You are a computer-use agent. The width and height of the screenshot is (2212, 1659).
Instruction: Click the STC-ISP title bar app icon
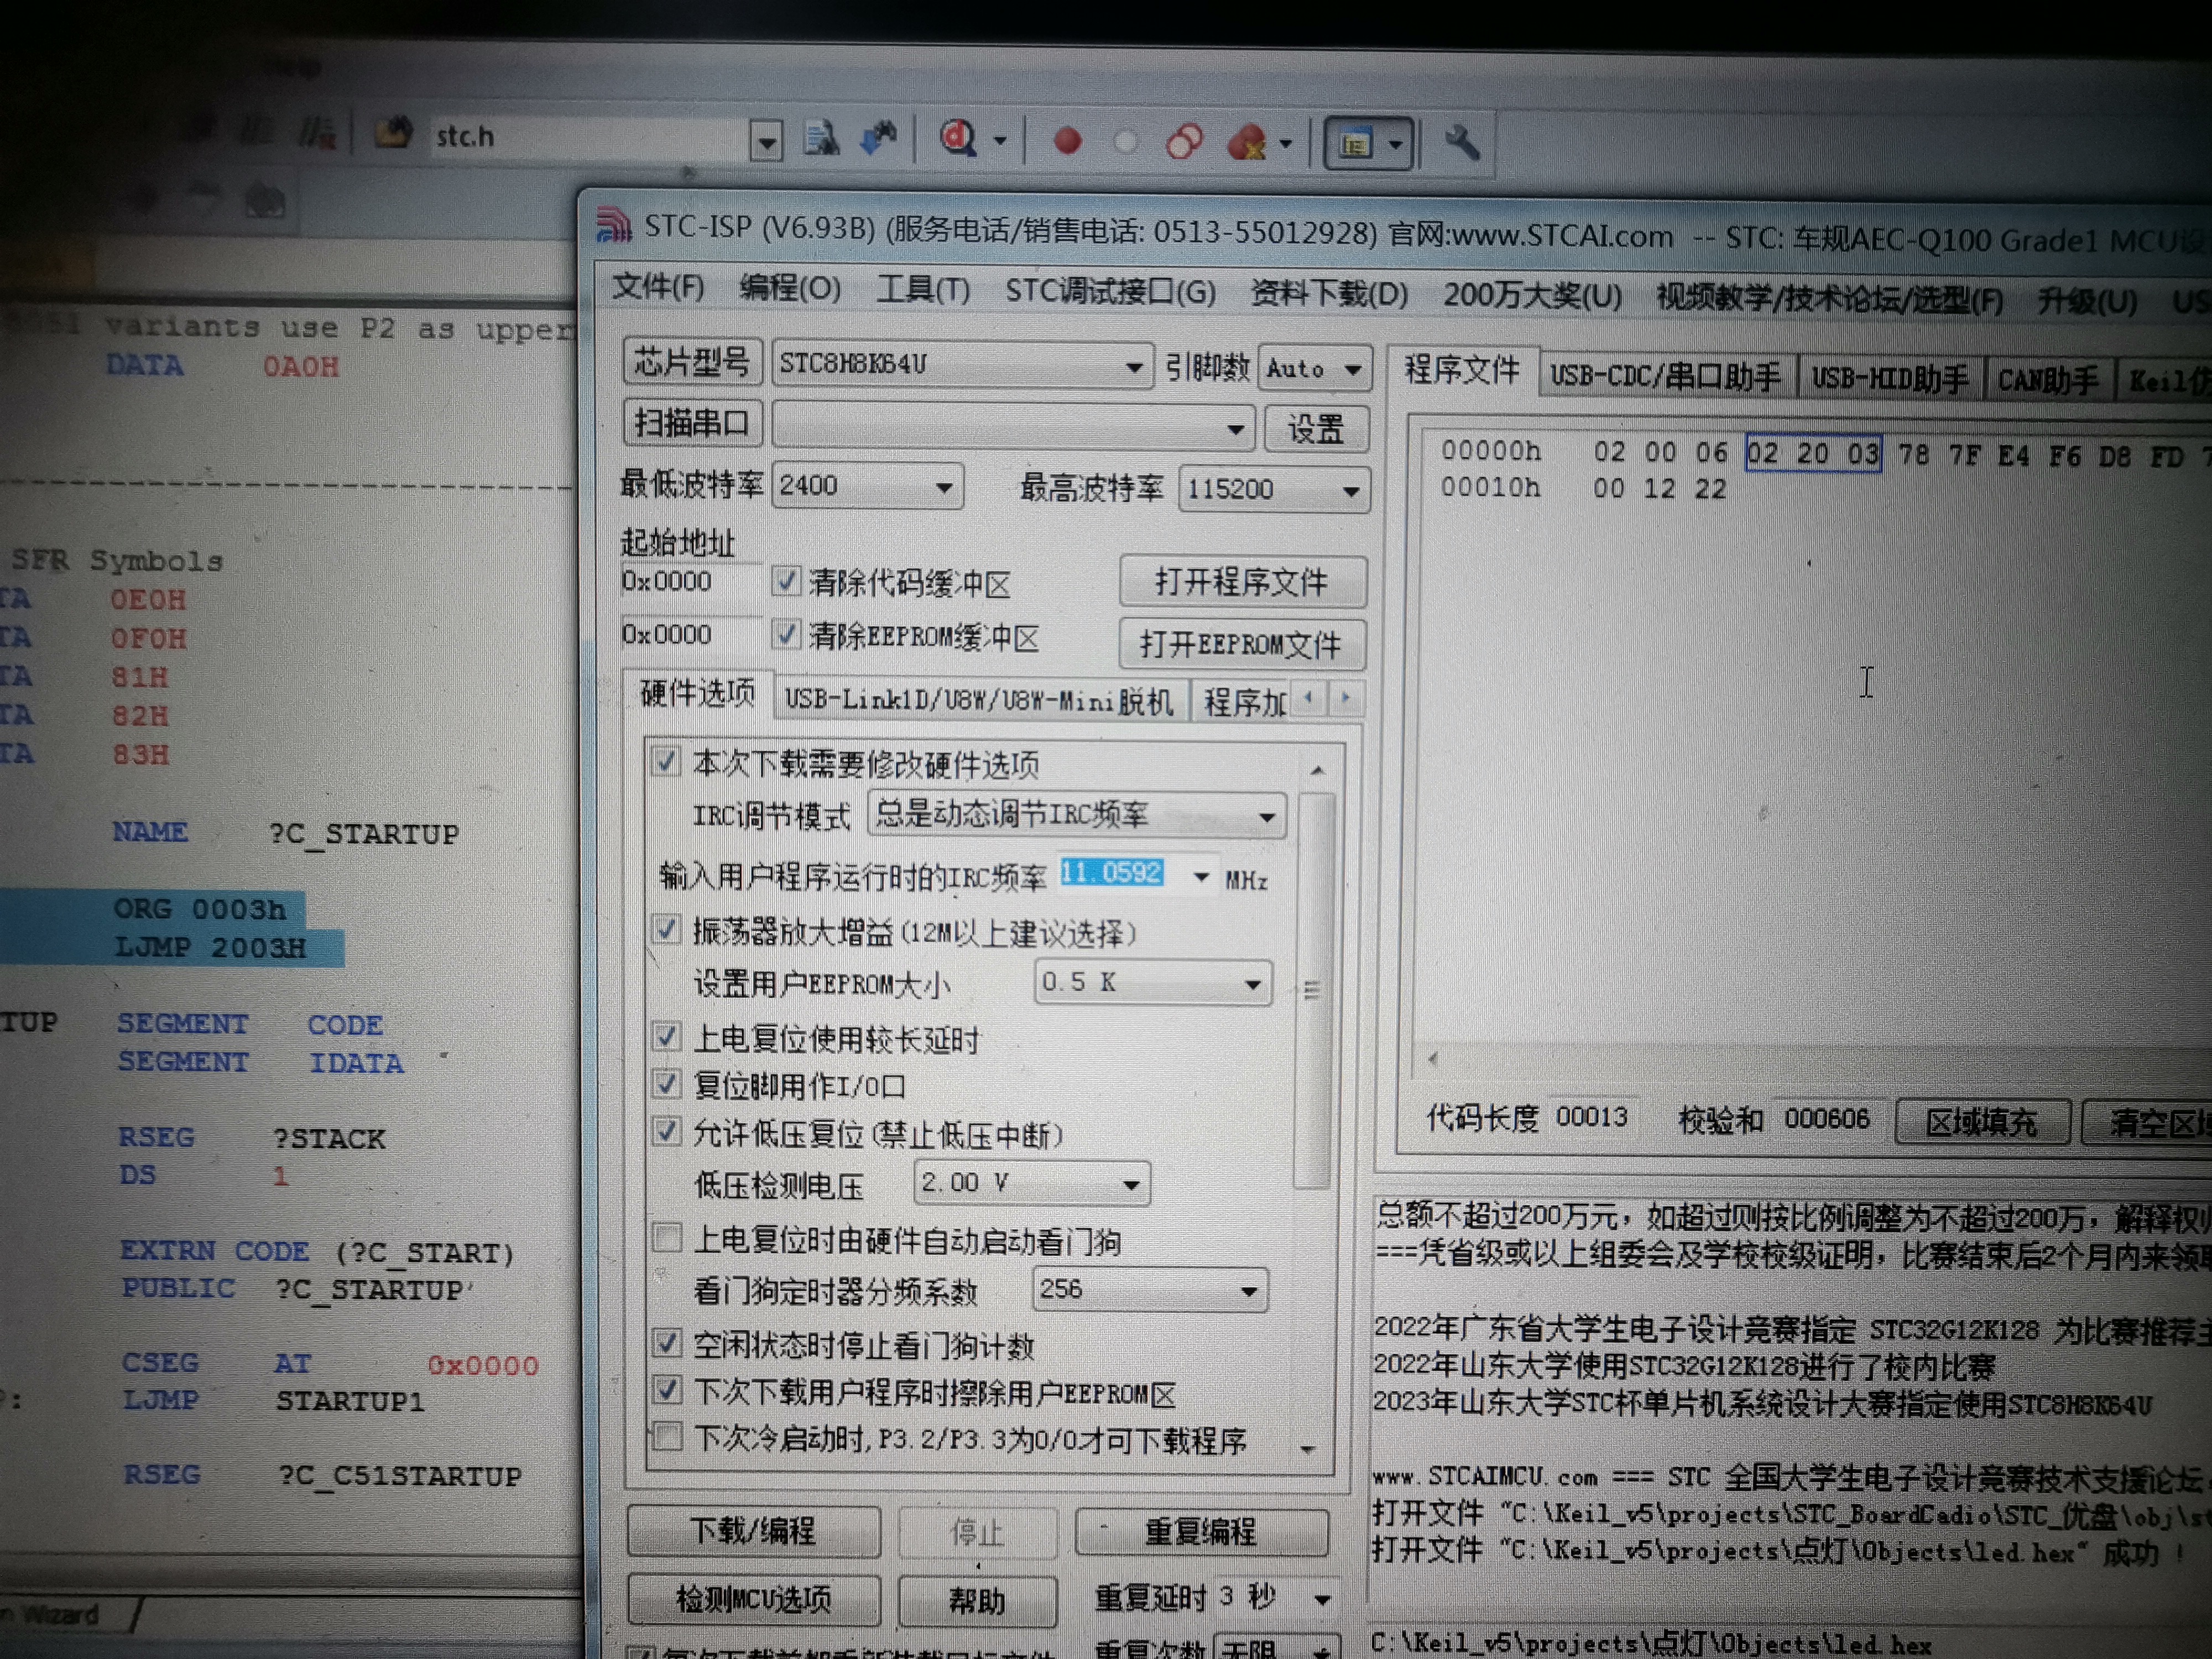613,225
